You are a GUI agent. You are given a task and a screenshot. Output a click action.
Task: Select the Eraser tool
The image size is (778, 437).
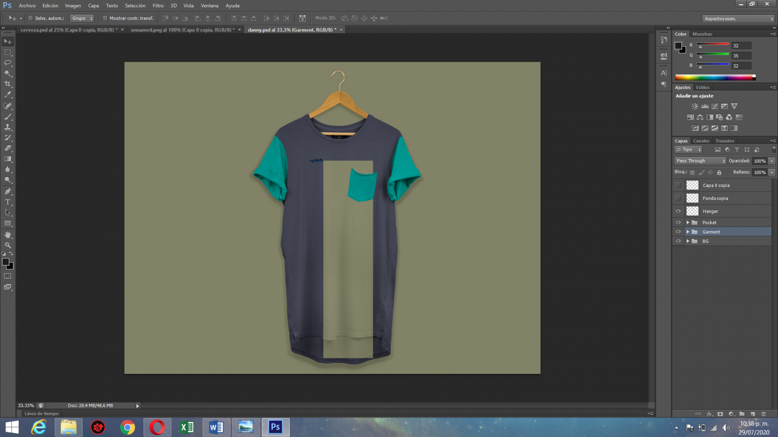[8, 149]
